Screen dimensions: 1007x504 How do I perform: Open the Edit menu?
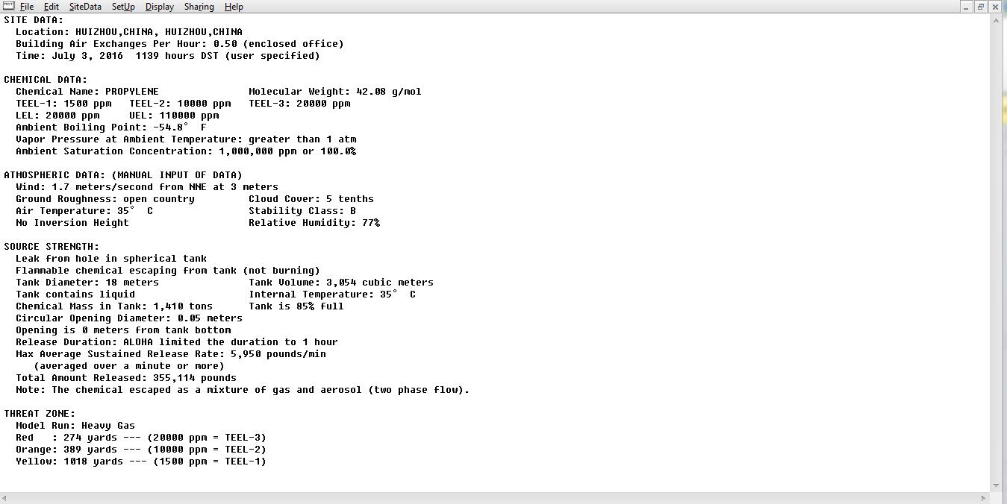[52, 7]
